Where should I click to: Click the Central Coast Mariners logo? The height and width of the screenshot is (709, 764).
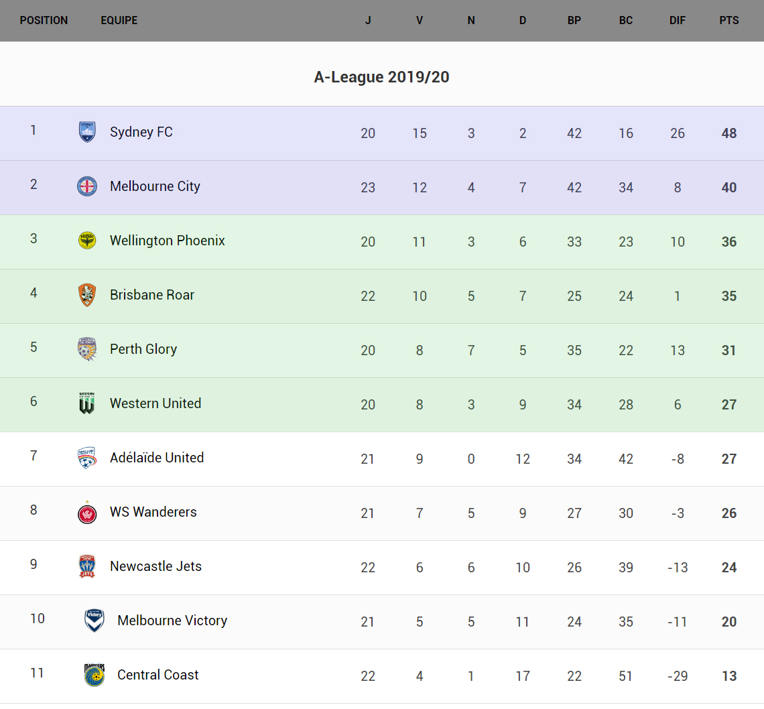(x=94, y=675)
